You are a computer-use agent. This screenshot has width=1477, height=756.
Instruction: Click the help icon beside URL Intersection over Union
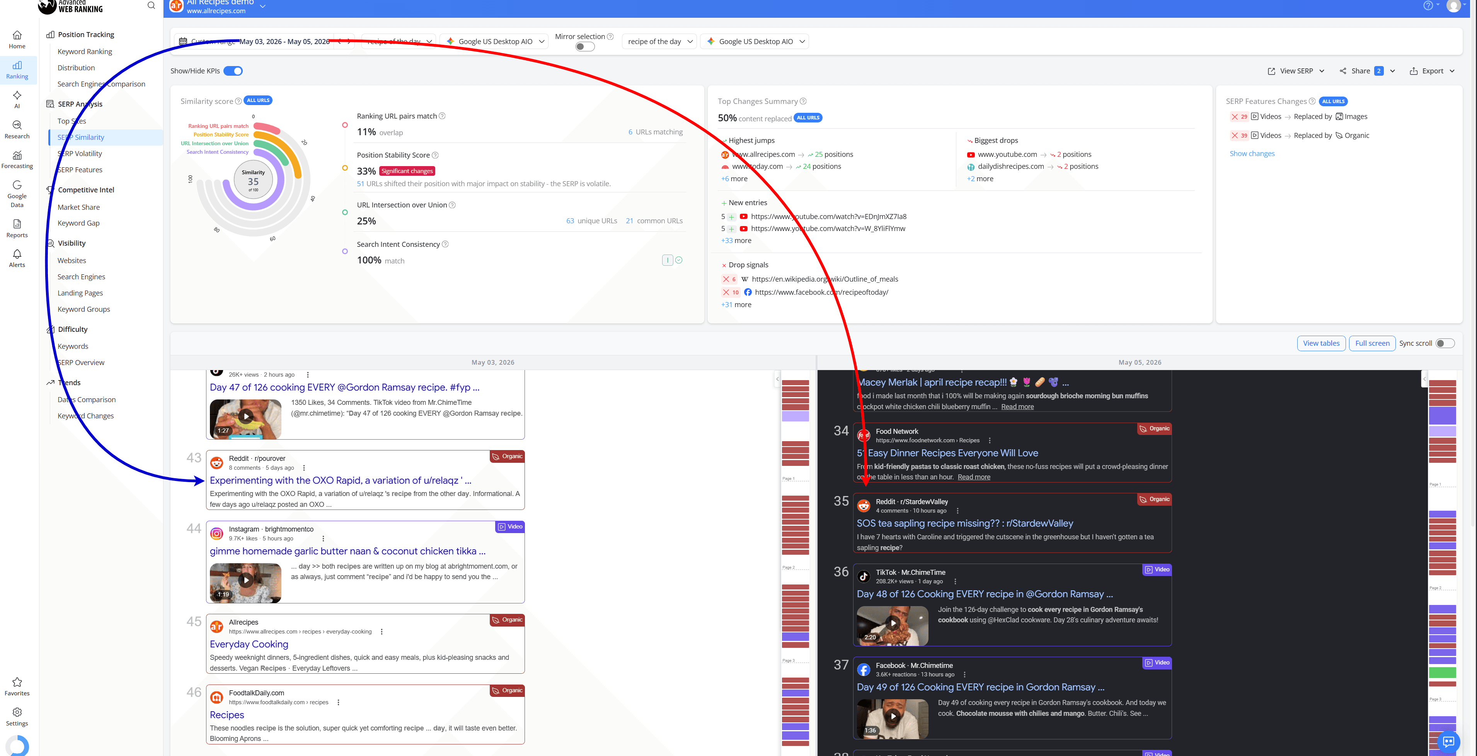click(x=452, y=205)
